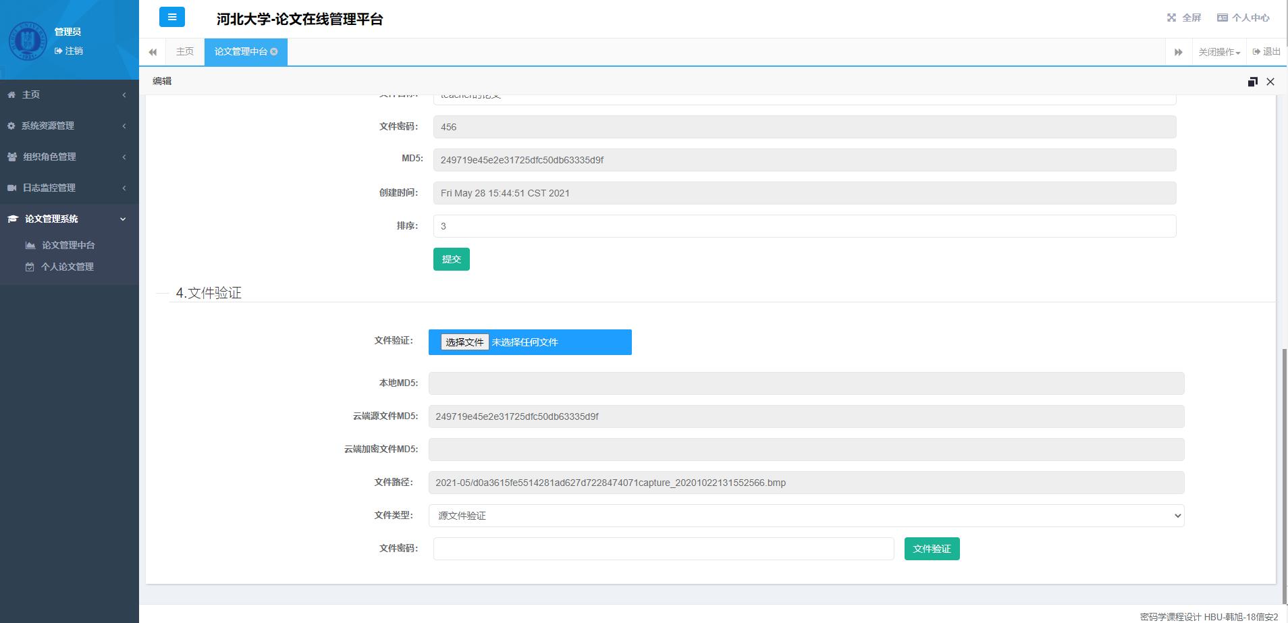
Task: Open the 主页 home sidebar menu
Action: (70, 94)
